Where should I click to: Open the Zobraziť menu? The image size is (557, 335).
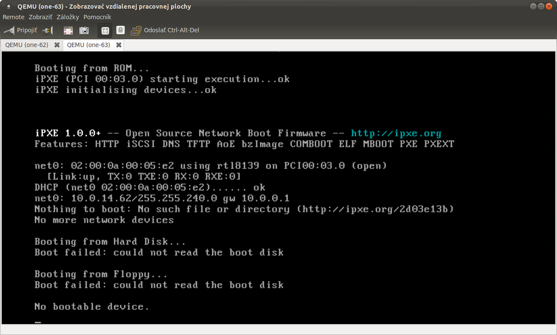(40, 17)
